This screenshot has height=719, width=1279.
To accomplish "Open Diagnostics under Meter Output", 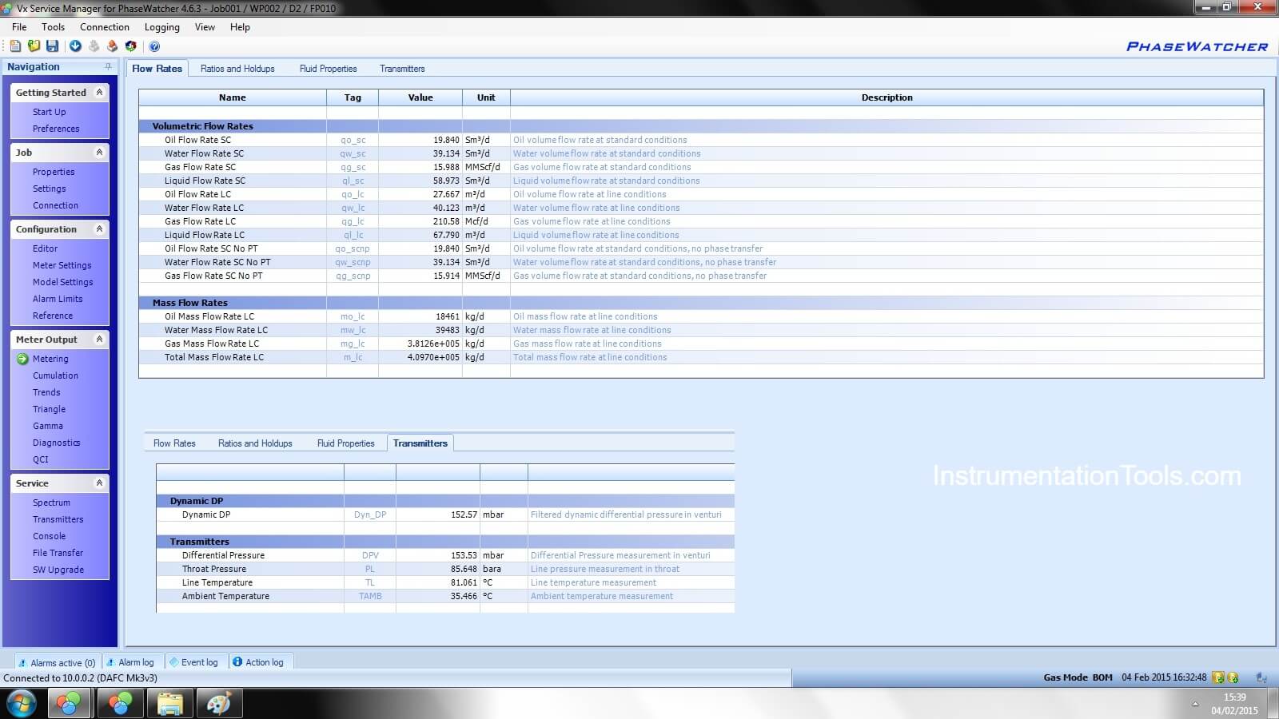I will pos(57,443).
